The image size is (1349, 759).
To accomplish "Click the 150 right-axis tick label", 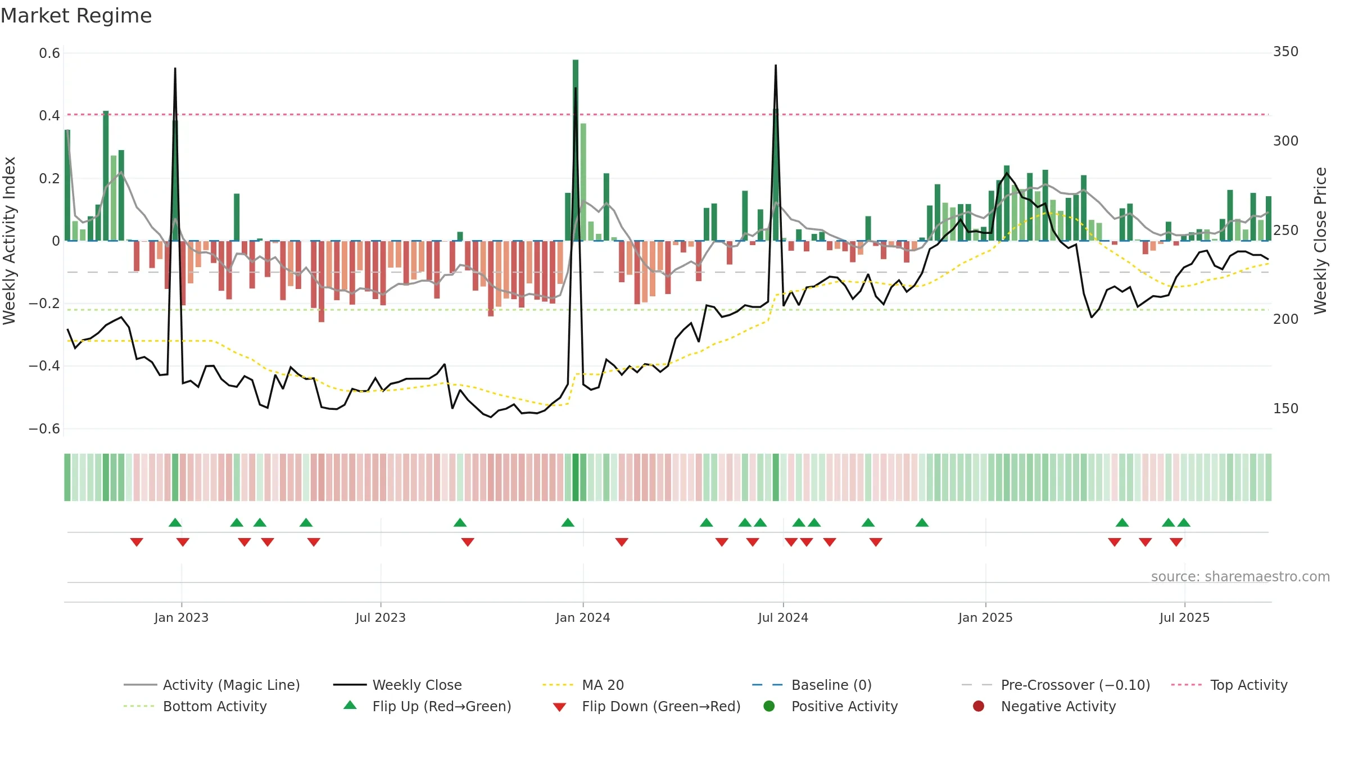I will click(1285, 409).
